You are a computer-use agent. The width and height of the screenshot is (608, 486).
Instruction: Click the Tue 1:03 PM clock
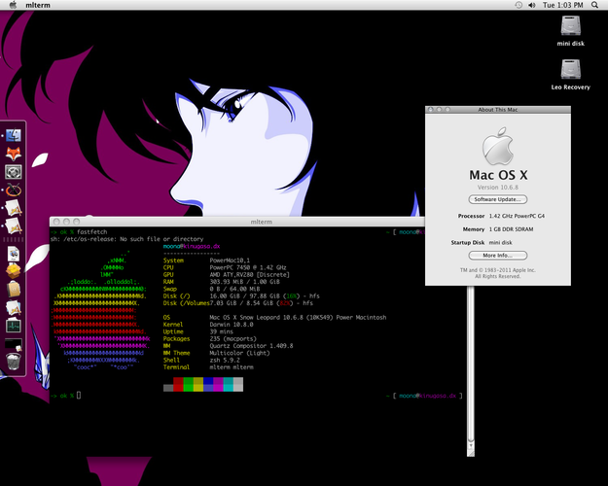coord(562,5)
